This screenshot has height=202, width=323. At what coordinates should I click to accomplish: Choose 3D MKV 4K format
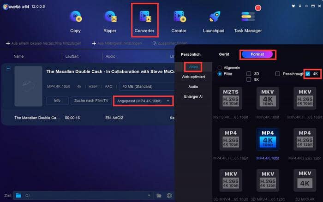[x=305, y=180]
